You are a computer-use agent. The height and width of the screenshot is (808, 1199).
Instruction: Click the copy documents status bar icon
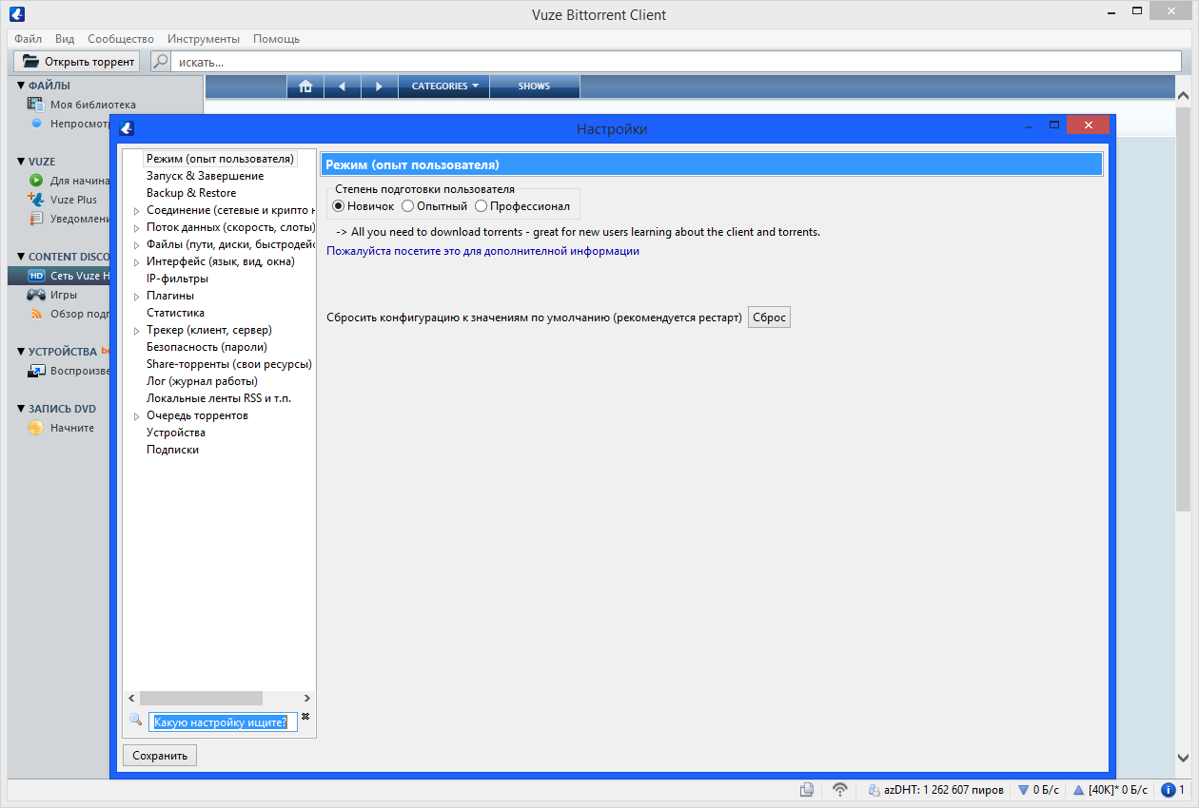pyautogui.click(x=807, y=789)
